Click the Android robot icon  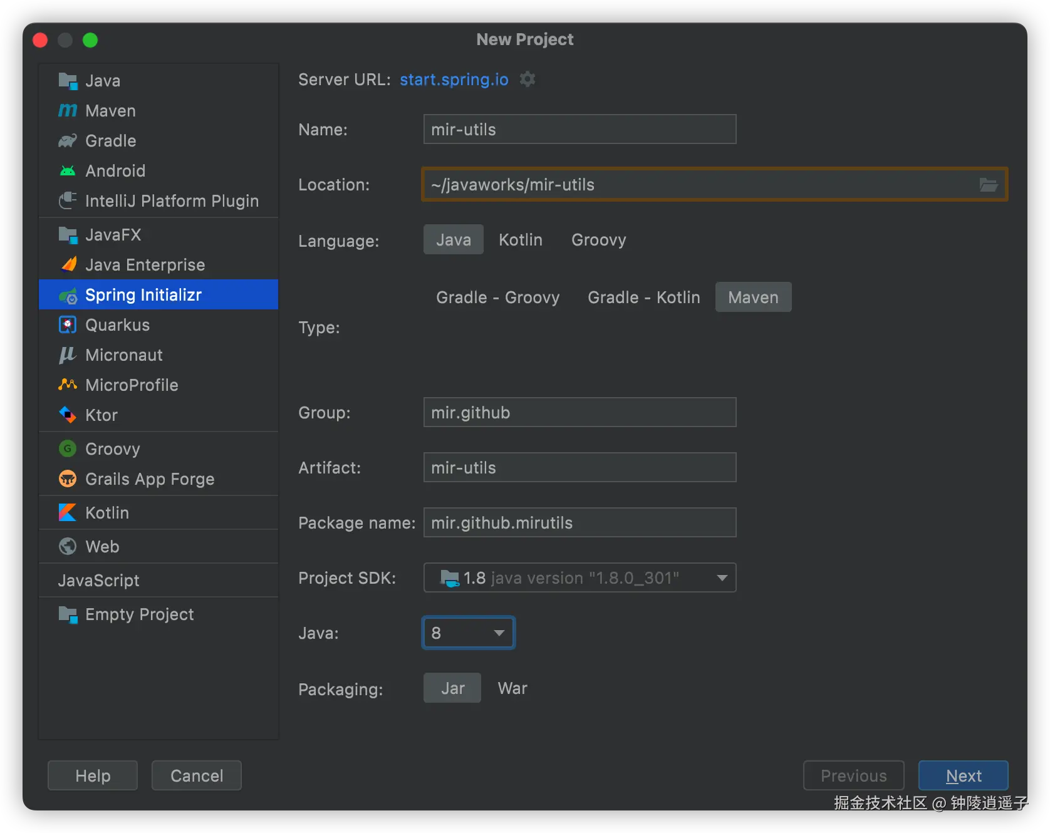68,171
